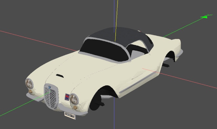
Task: Click the car's dark front windshield
Action: 104,50
